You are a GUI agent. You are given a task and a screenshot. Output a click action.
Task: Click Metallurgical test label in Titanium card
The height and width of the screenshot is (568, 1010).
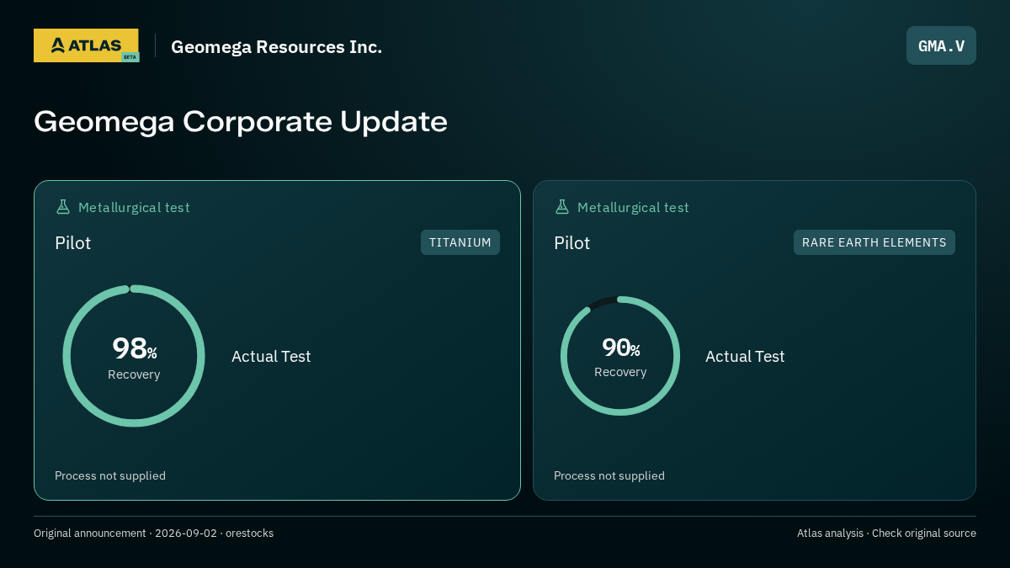click(134, 207)
